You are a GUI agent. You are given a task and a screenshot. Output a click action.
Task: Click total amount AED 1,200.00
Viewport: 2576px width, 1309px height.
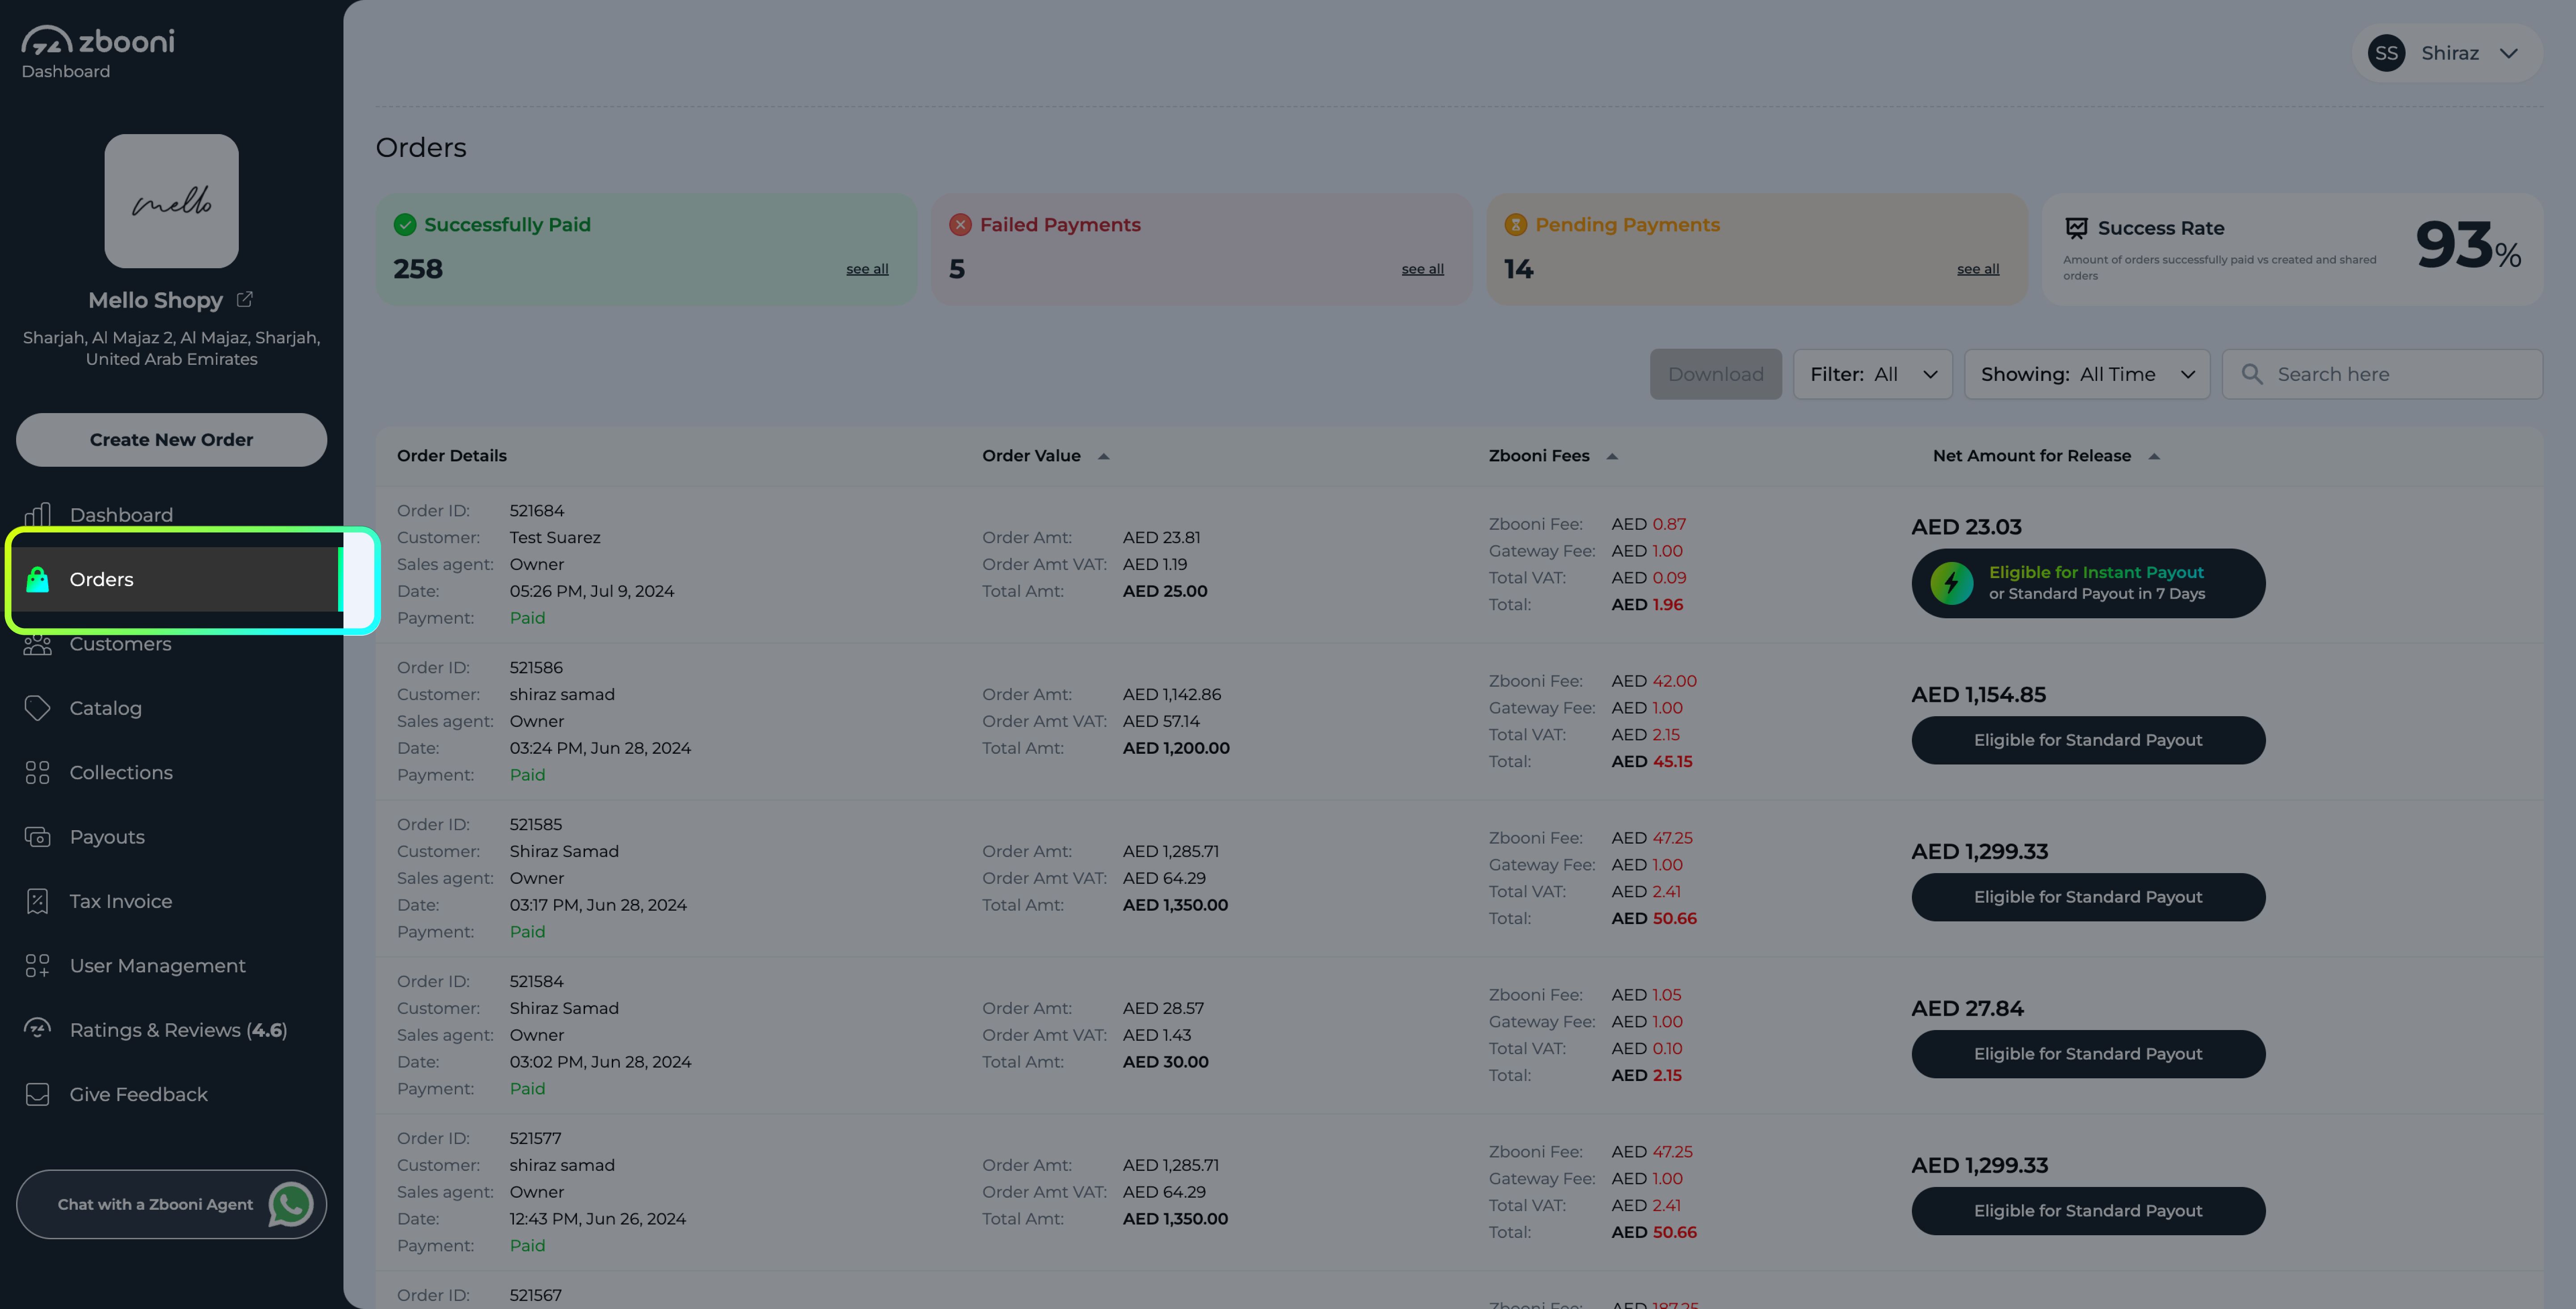tap(1176, 748)
